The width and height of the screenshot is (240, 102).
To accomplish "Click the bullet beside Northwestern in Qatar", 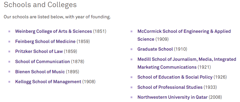I will click(132, 97).
